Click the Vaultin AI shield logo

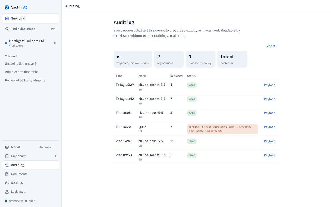point(7,7)
